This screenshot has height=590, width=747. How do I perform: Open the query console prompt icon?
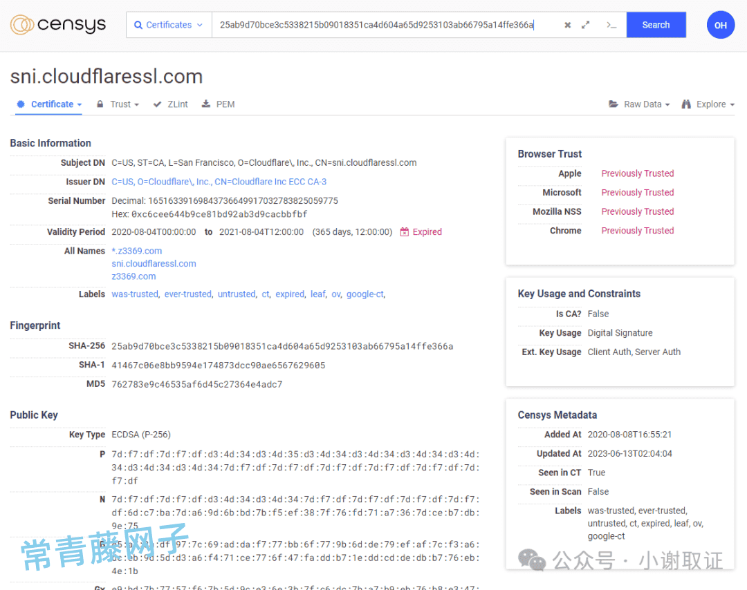pyautogui.click(x=611, y=26)
